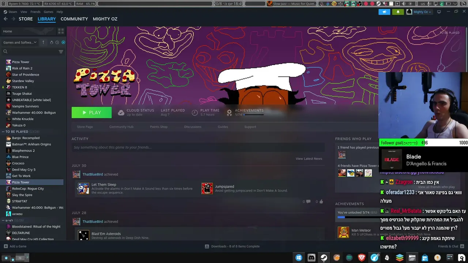The image size is (468, 263).
Task: Open the Store Page link
Action: pos(85,127)
